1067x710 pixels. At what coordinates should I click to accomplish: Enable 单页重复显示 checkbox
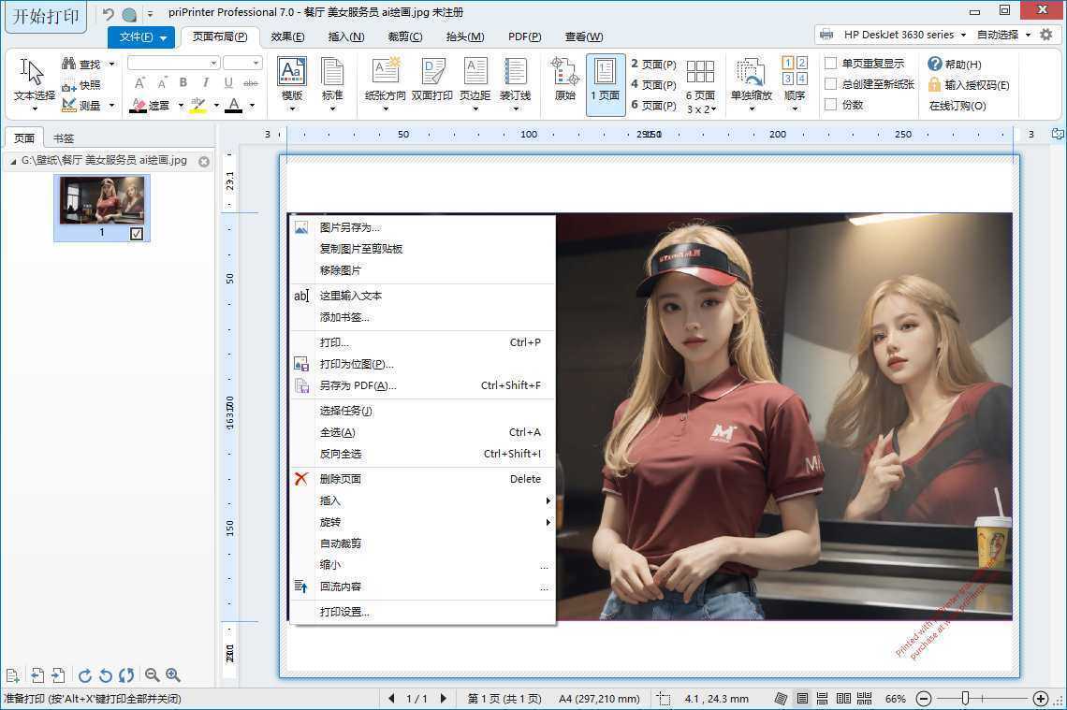point(831,64)
